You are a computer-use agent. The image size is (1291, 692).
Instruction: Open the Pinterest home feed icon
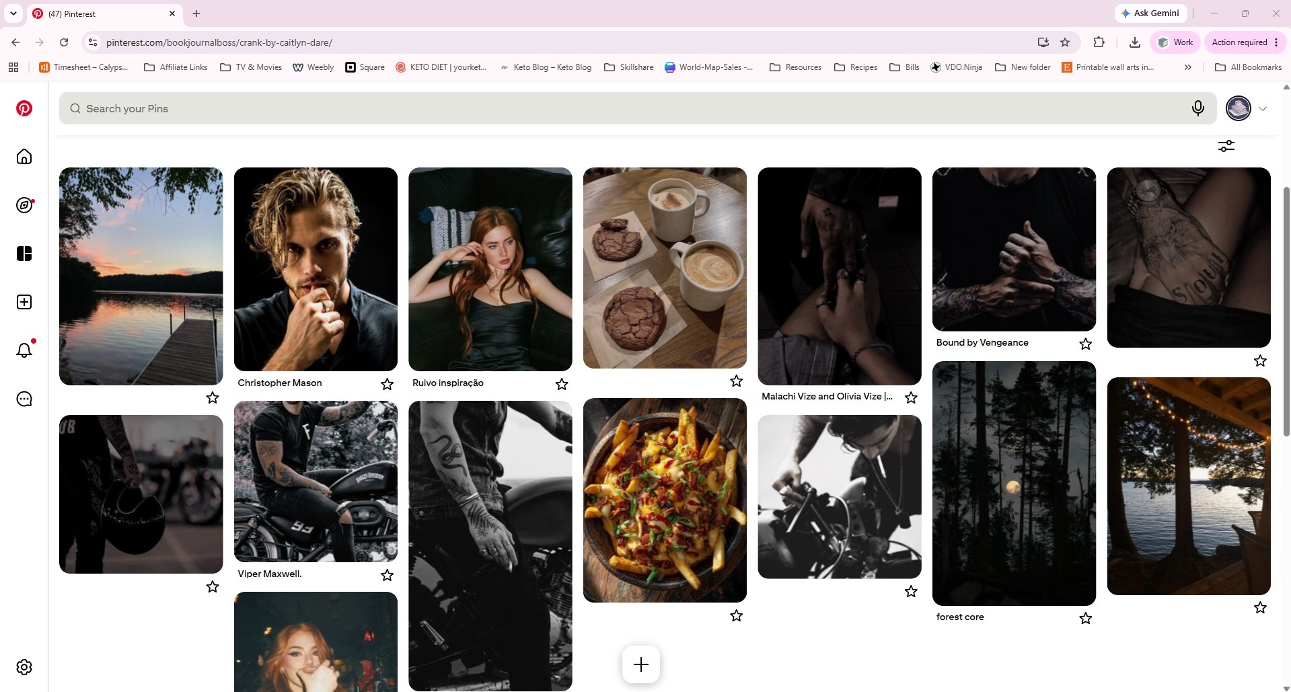pyautogui.click(x=24, y=157)
